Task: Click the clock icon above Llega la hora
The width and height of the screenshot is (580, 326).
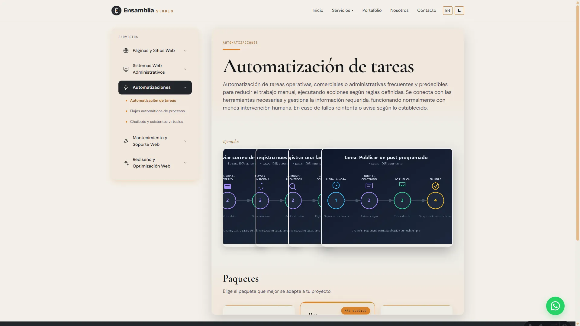Action: tap(336, 185)
